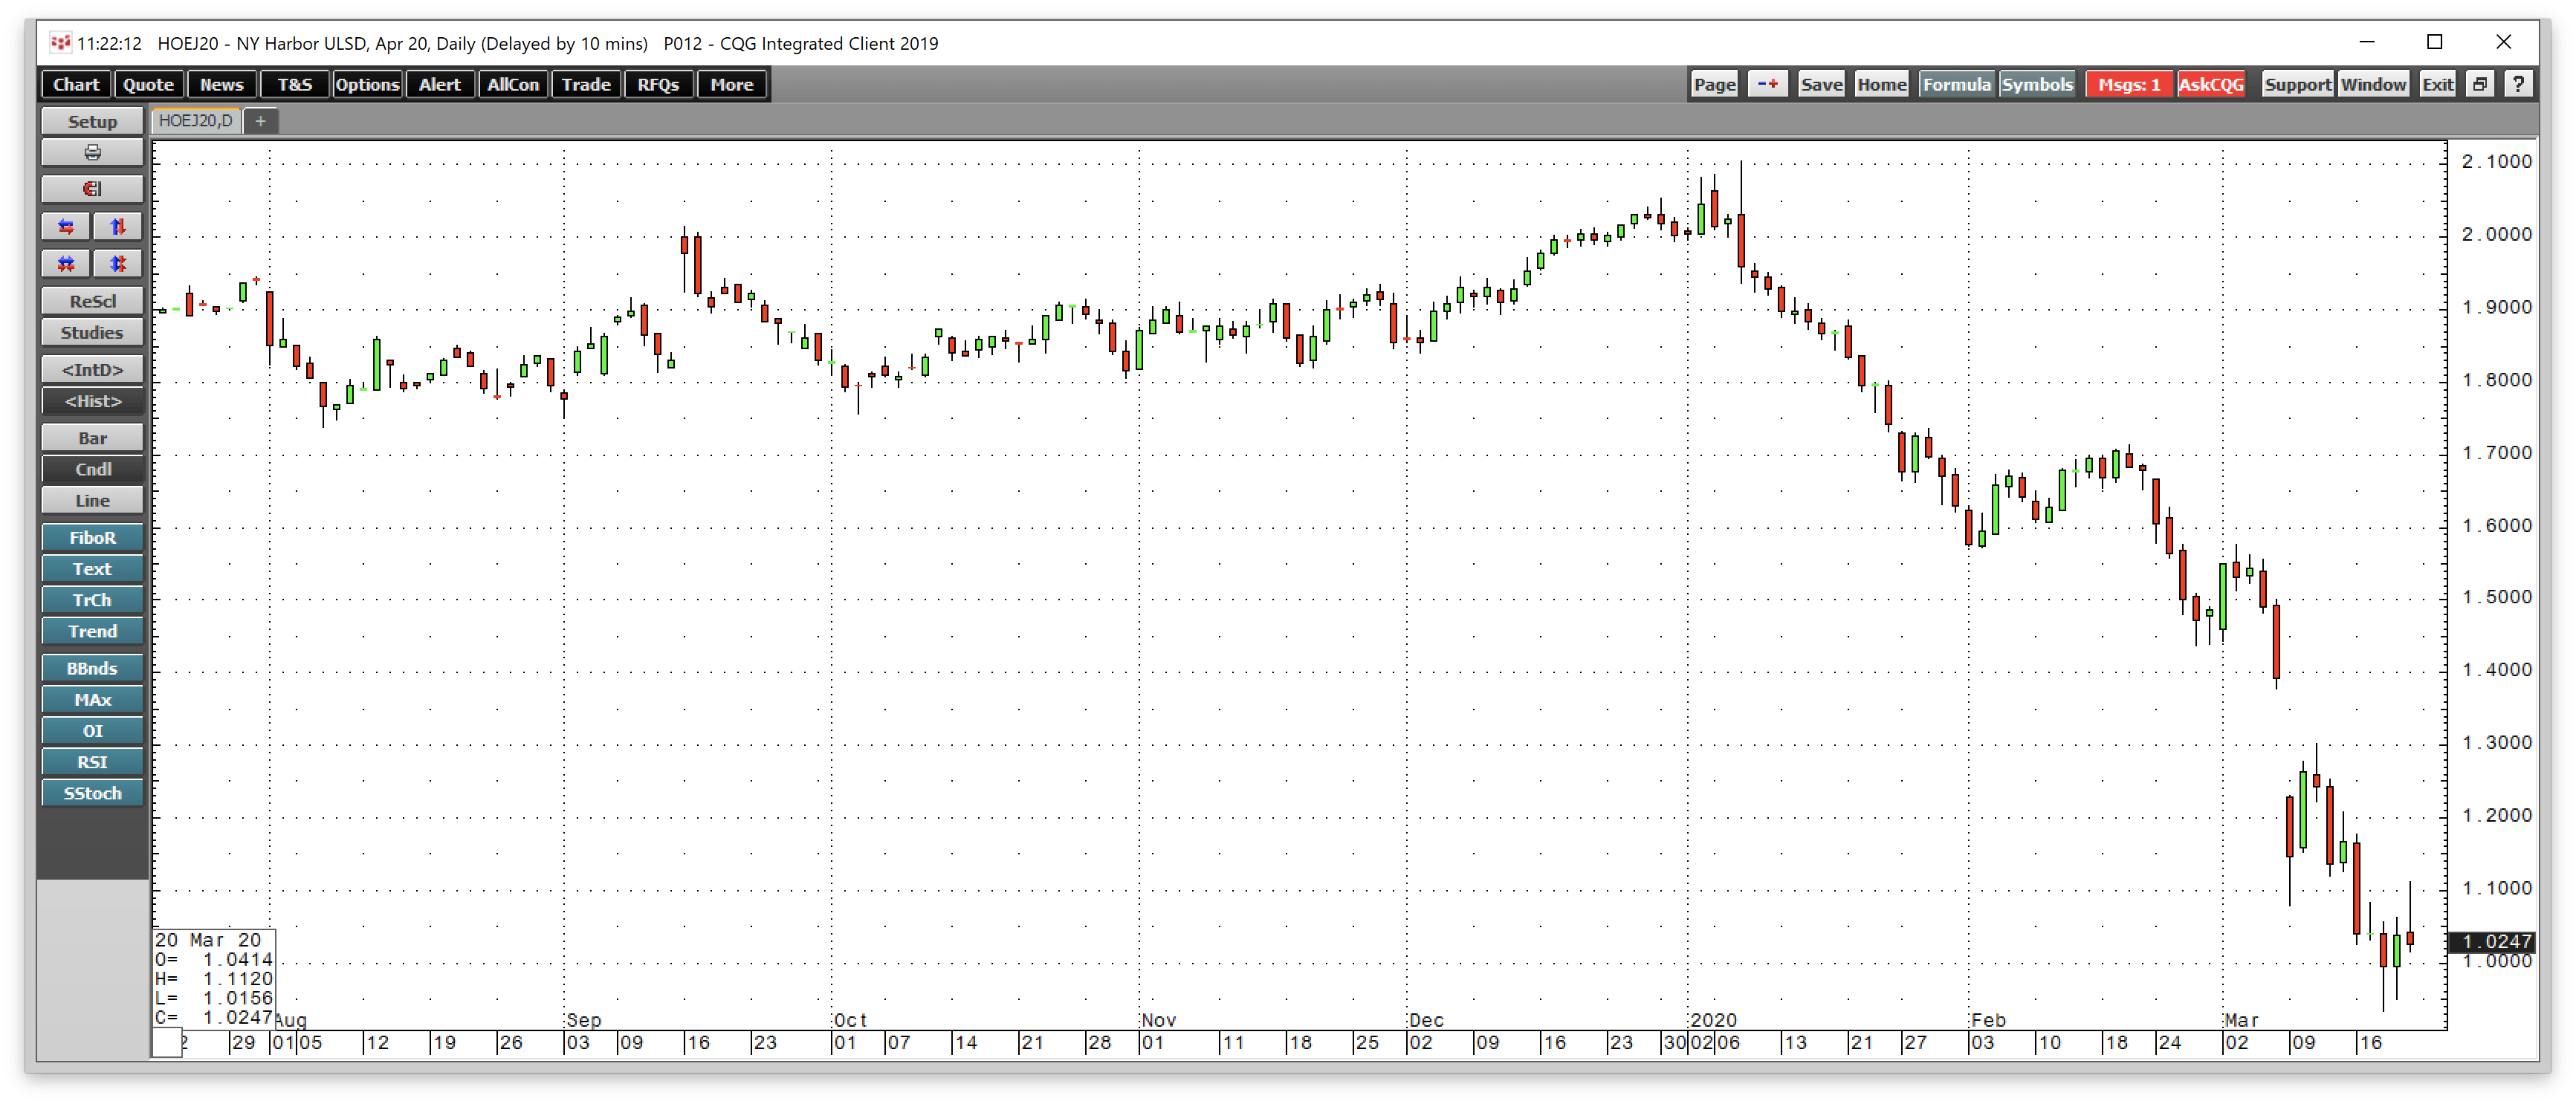Image resolution: width=2576 pixels, height=1104 pixels.
Task: View messages via Msgs: 1 button
Action: [2129, 84]
